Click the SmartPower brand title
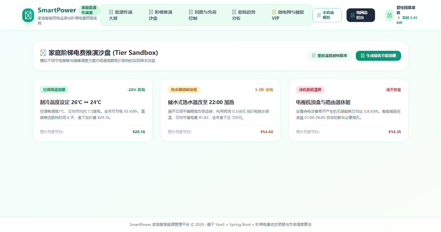 [x=57, y=10]
